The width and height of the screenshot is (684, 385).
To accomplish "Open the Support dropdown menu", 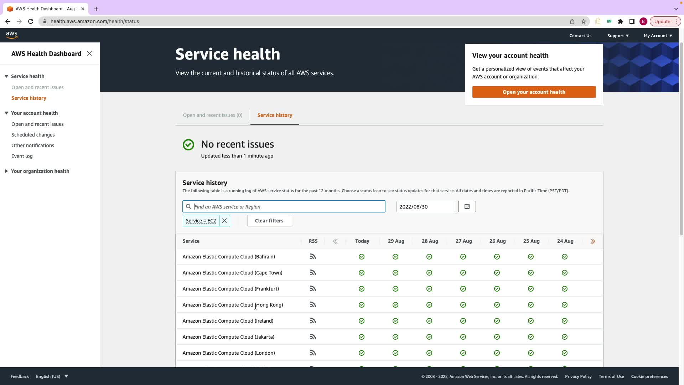I will coord(618,36).
